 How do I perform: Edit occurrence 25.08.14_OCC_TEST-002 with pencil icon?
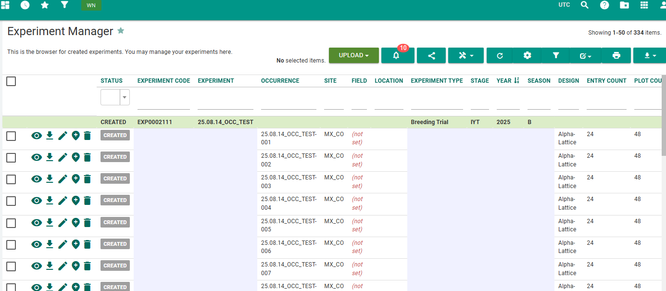pyautogui.click(x=63, y=157)
